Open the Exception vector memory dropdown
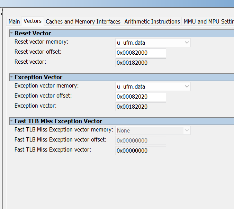Image resolution: width=234 pixels, height=209 pixels. pos(153,87)
